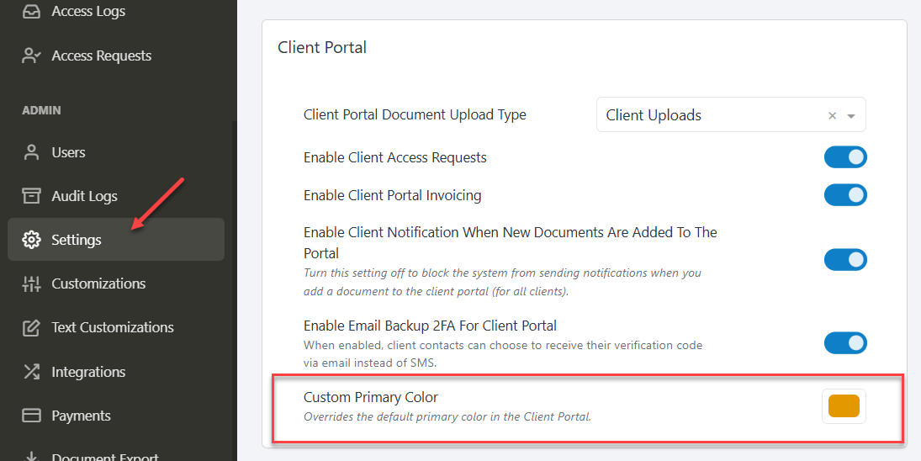
Task: Click the Access Logs inbox icon
Action: [x=31, y=11]
